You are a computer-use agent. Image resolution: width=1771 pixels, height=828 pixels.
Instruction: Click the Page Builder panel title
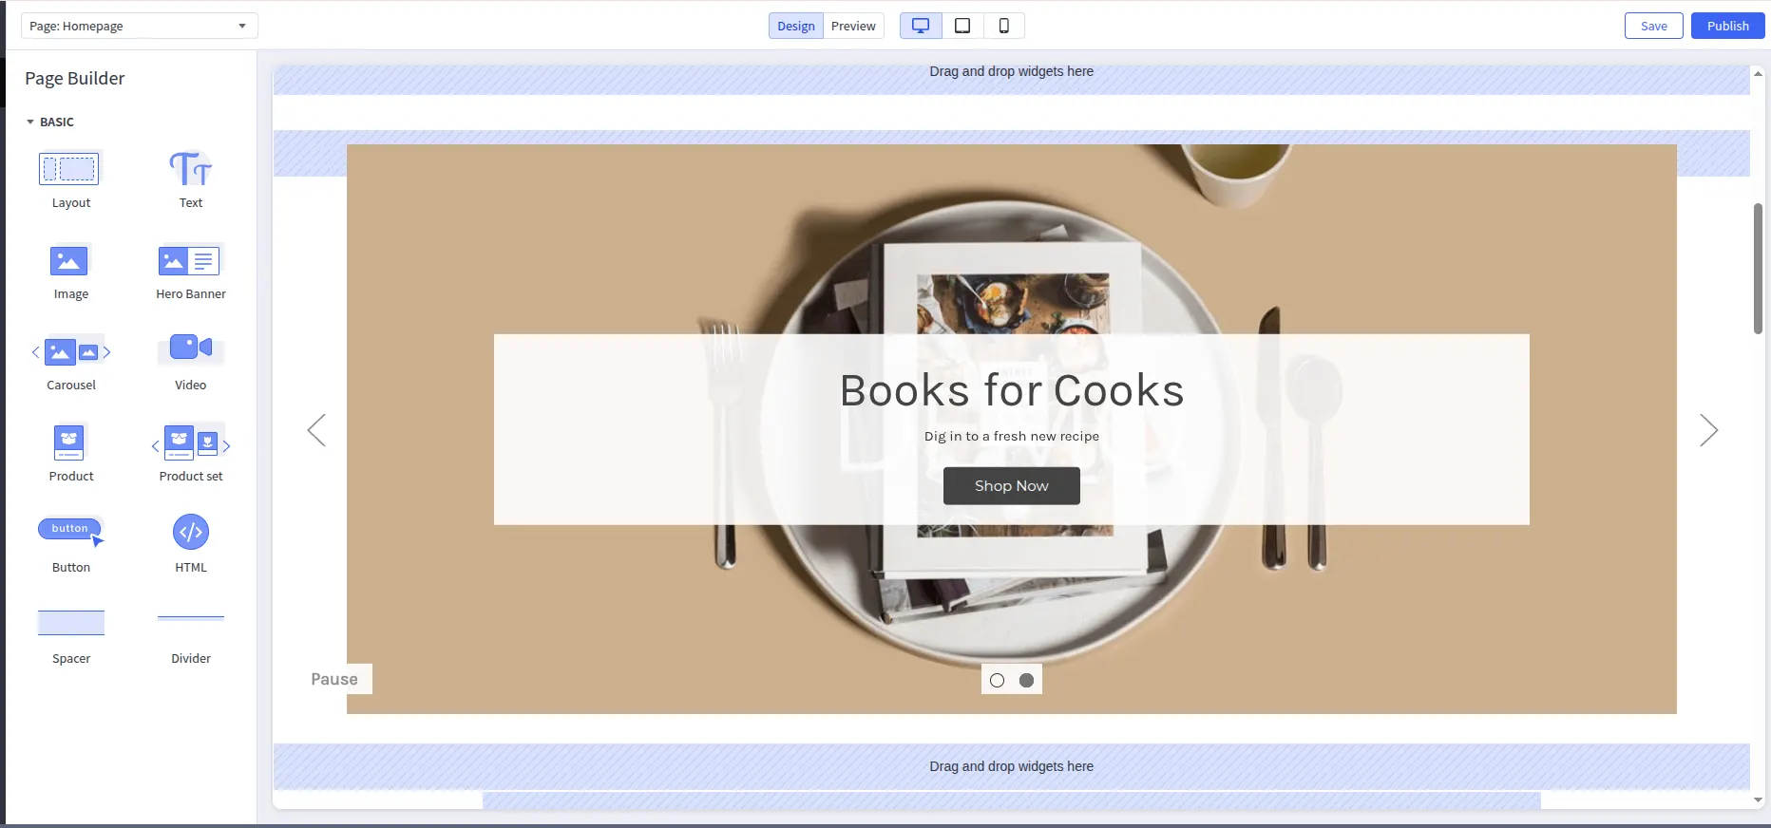point(75,78)
